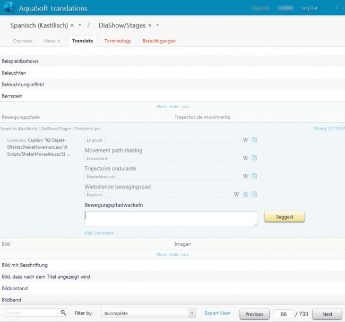The width and height of the screenshot is (345, 322).
Task: Click the search magnifier icon
Action: (64, 313)
